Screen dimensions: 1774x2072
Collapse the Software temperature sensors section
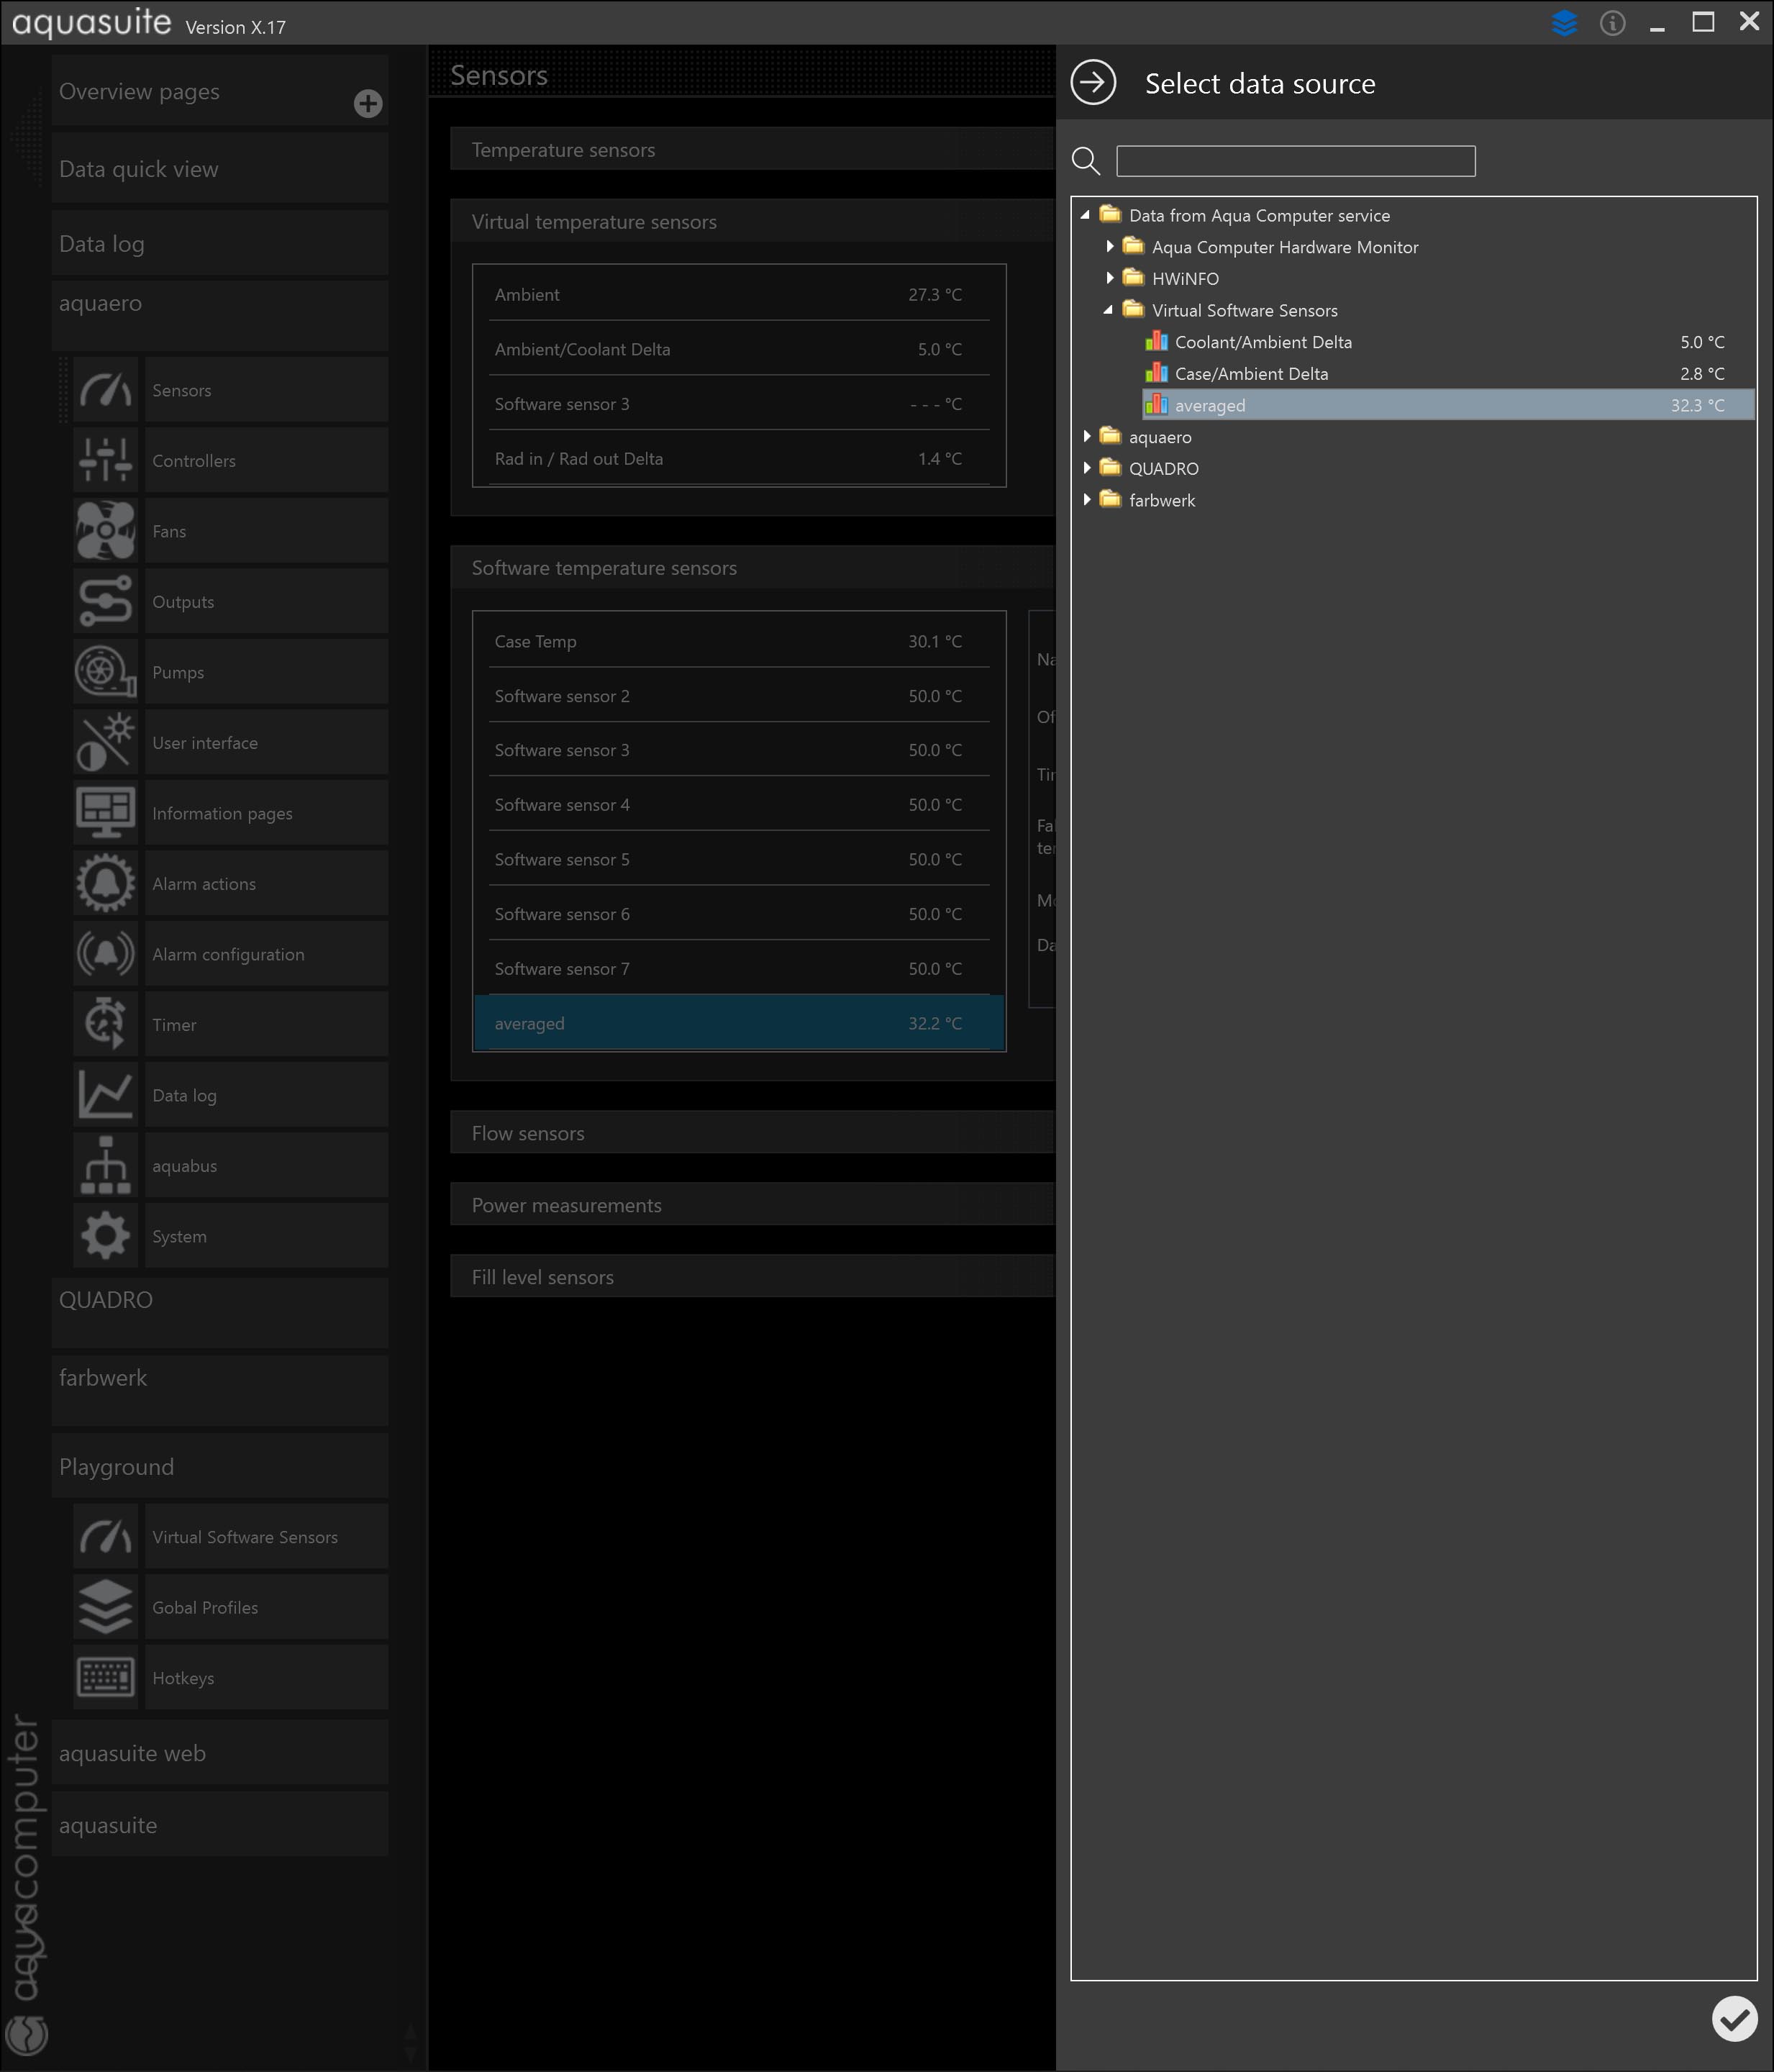point(752,567)
